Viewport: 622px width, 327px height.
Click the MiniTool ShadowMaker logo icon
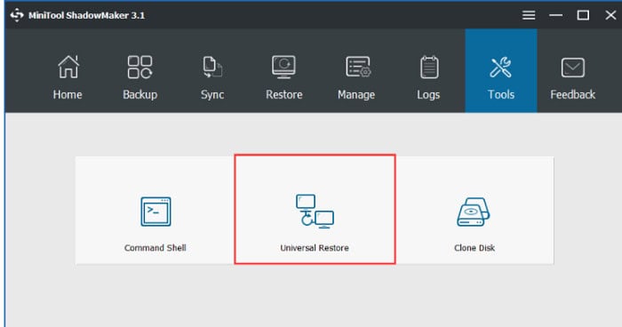(x=17, y=15)
